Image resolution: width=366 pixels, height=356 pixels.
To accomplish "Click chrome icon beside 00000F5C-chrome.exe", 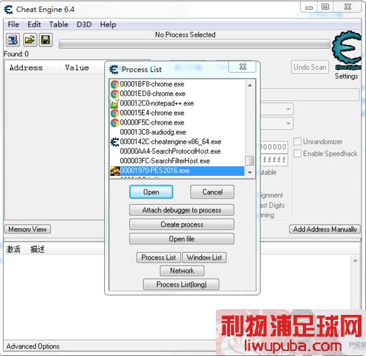I will [115, 123].
